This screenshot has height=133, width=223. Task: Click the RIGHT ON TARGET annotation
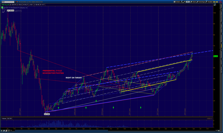click(x=74, y=78)
